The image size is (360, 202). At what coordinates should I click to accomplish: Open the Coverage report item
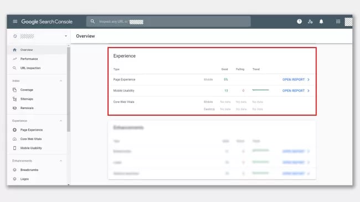(37, 90)
